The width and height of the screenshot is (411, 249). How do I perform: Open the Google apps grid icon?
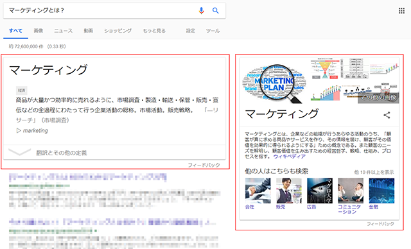point(401,11)
